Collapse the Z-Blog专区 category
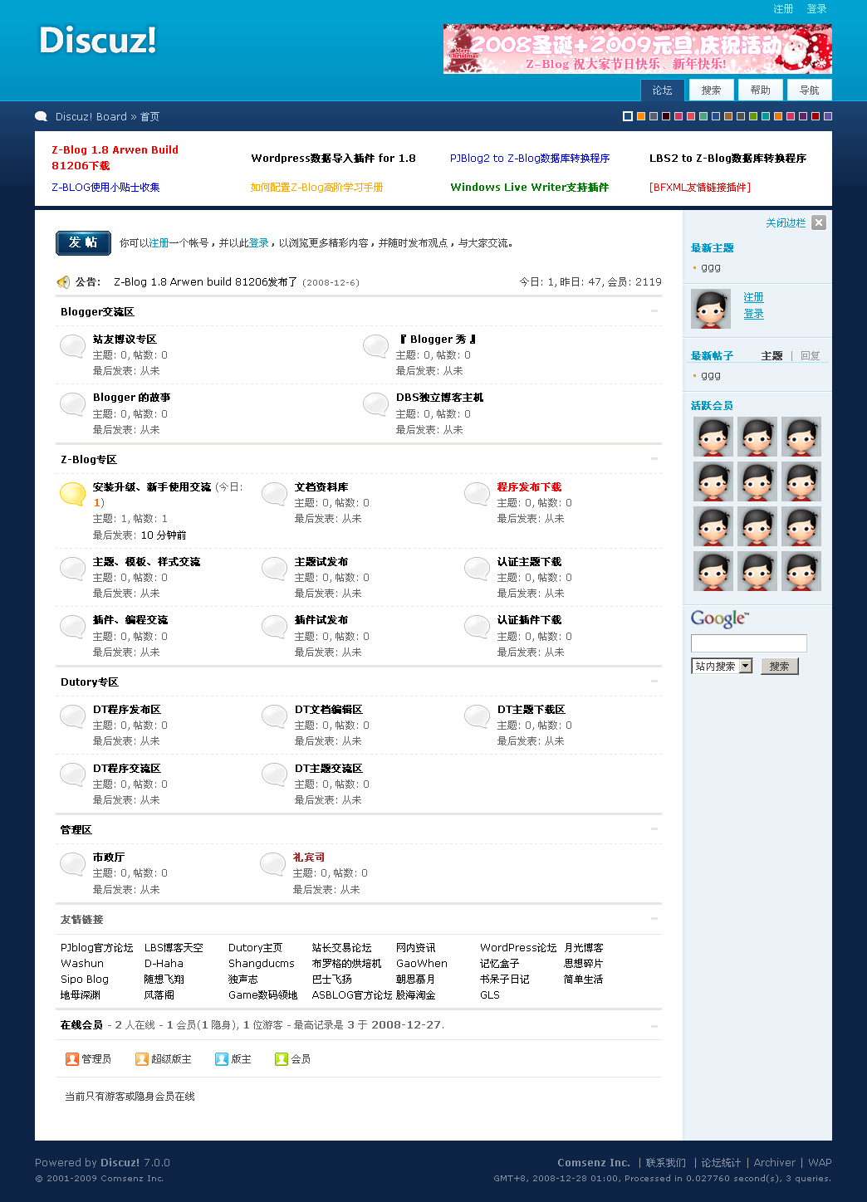This screenshot has height=1202, width=867. tap(654, 458)
